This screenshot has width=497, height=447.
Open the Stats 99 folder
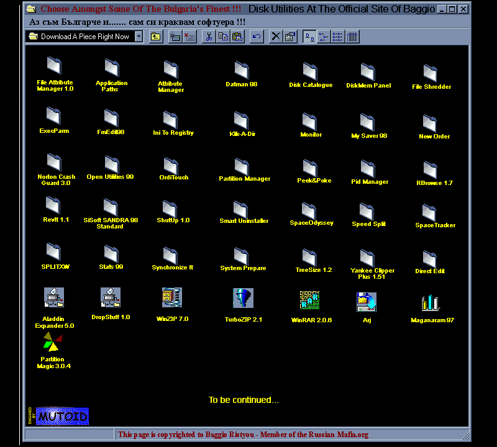pos(111,254)
